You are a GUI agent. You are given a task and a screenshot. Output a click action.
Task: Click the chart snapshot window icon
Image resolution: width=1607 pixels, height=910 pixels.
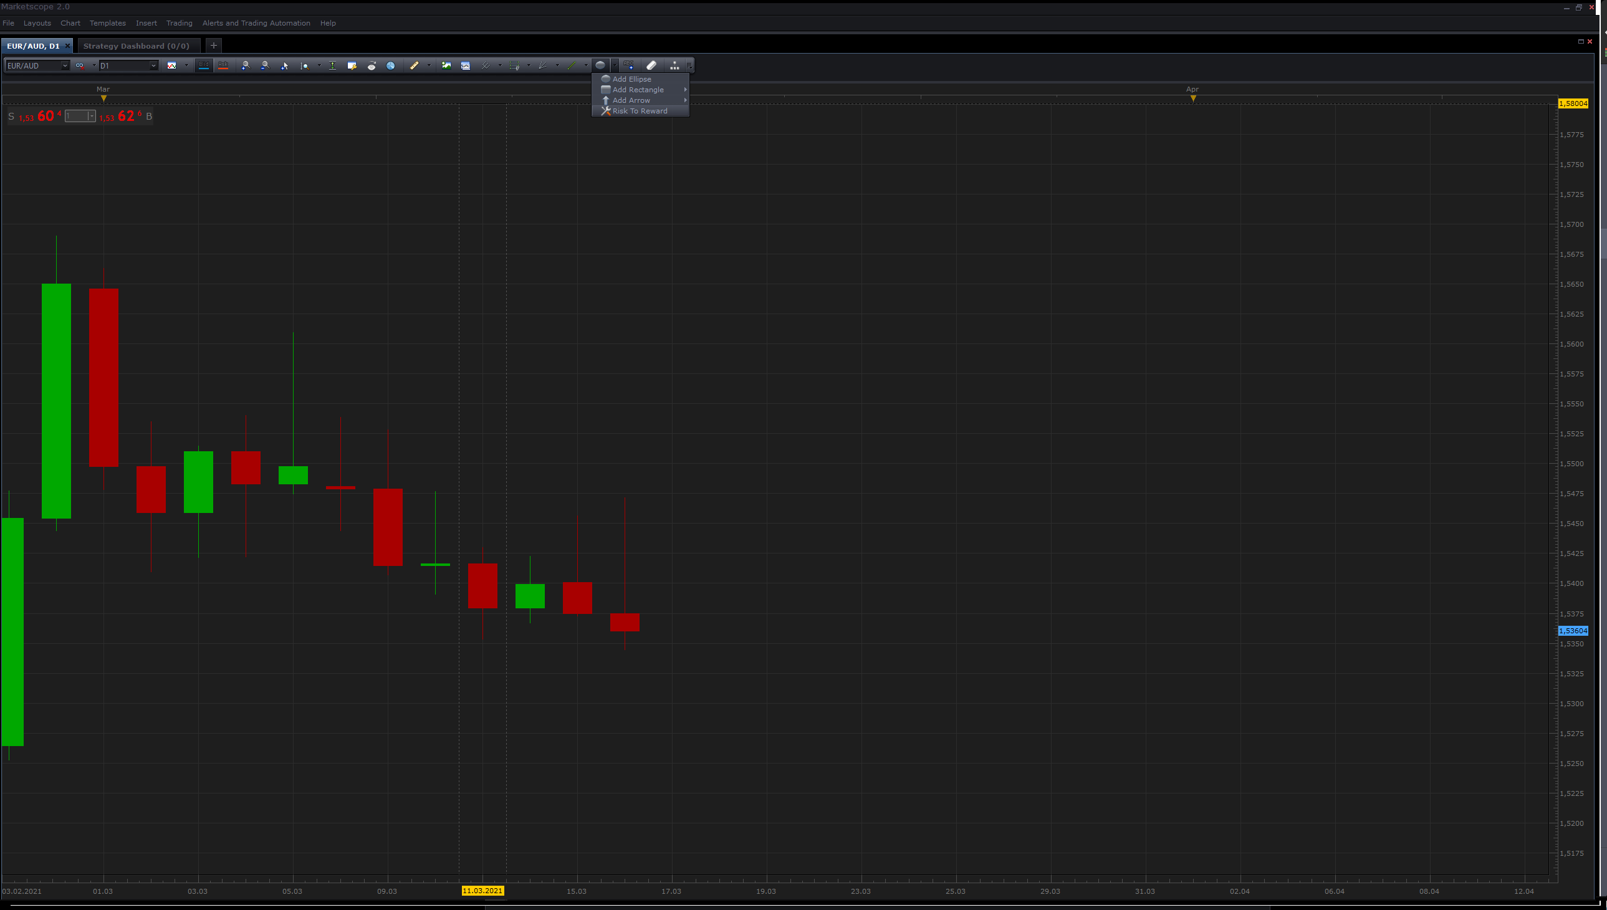click(x=466, y=65)
